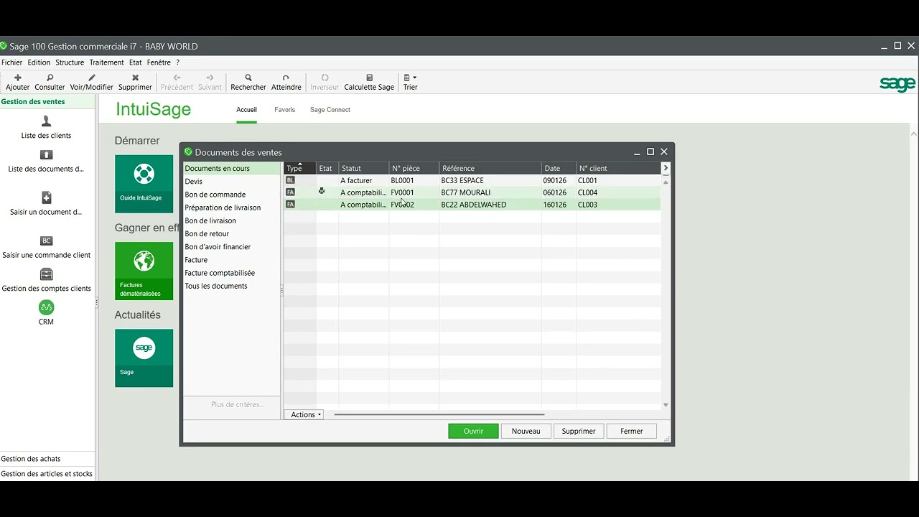
Task: Click the green Ouvrir button
Action: tap(473, 431)
